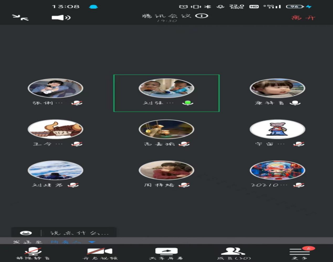This screenshot has height=262, width=333.
Task: Tap the active green microphone icon of the highlighted speaker
Action: [188, 103]
